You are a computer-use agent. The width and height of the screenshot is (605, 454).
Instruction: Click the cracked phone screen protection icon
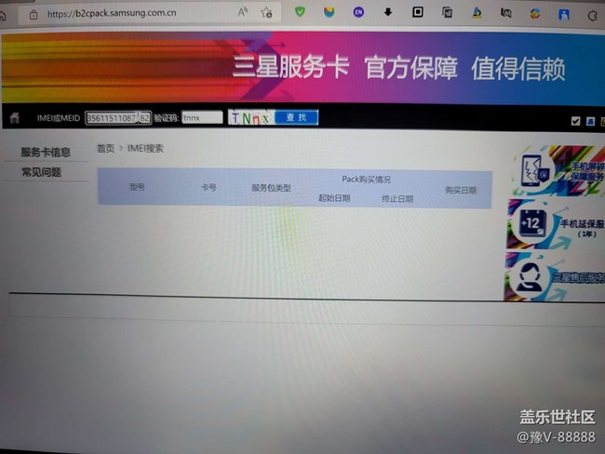533,171
